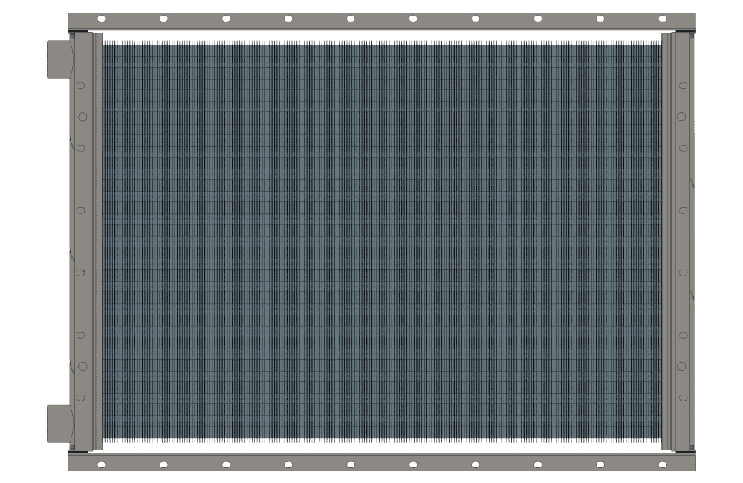The width and height of the screenshot is (743, 483).
Task: Click the leftmost hole on the top rail
Action: click(101, 19)
